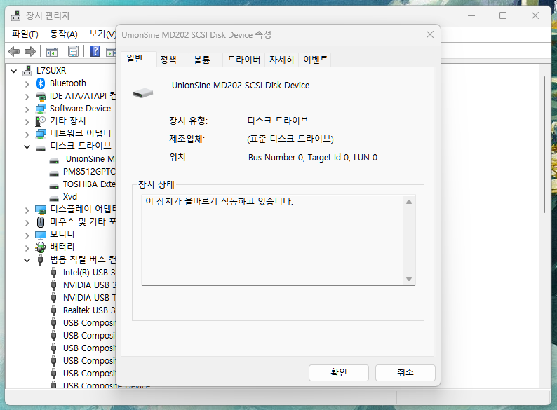The height and width of the screenshot is (410, 557).
Task: Select the Xvd disk entry
Action: point(70,197)
